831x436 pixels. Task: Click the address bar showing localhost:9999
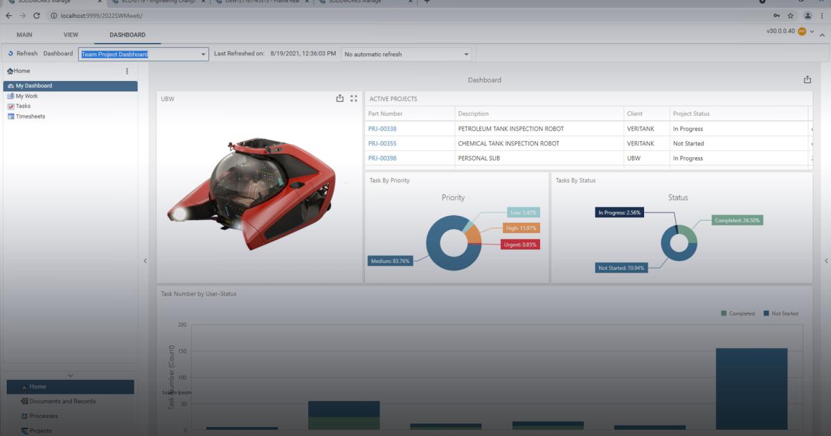coord(409,15)
